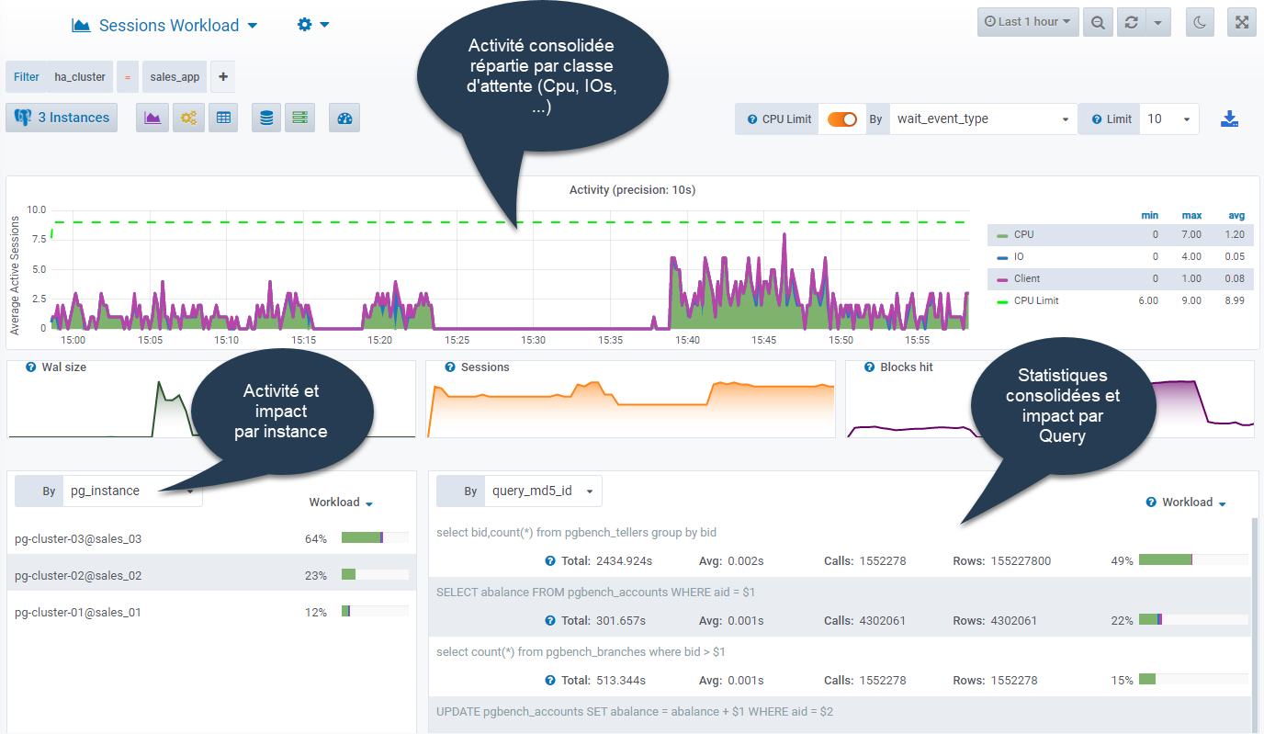Sort queries by Workload column
Viewport: 1264px width, 734px height.
(1194, 503)
